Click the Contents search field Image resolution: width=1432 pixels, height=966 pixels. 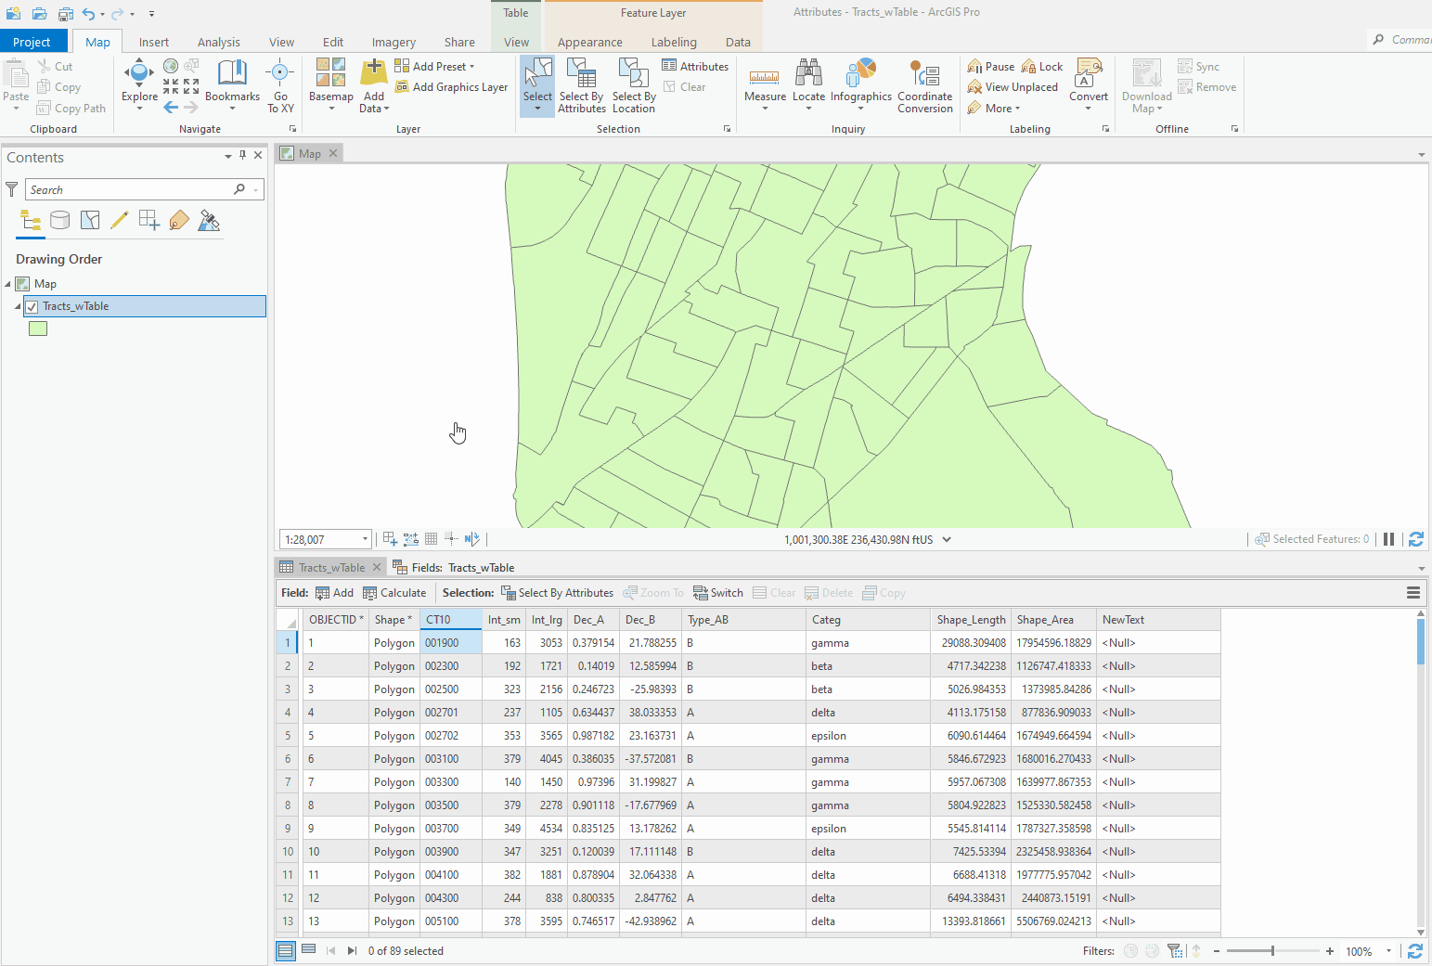point(130,189)
